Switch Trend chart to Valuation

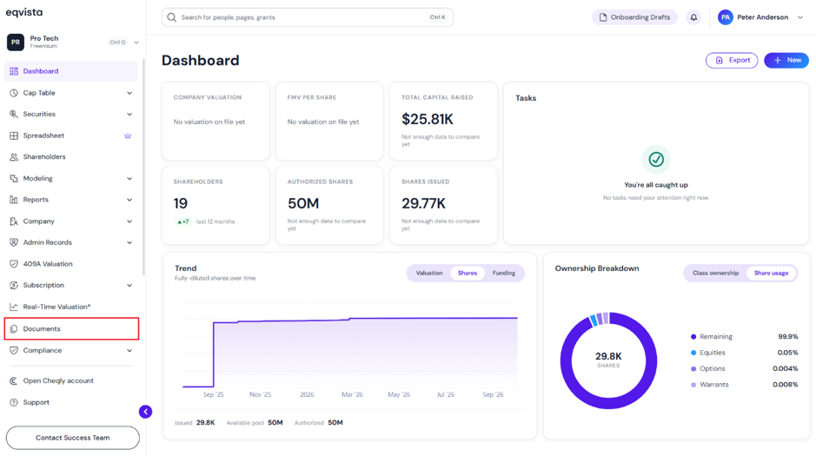tap(428, 273)
